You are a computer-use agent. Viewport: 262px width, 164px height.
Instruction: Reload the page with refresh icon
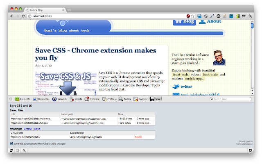(23, 16)
